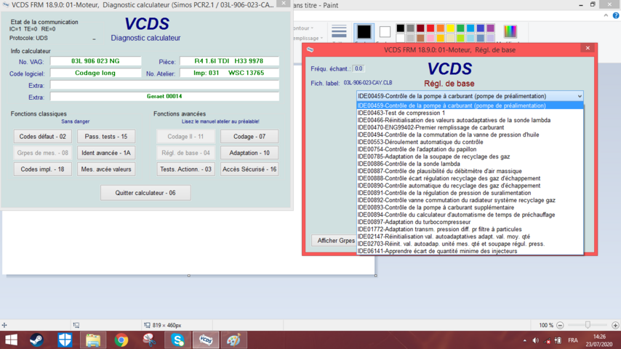This screenshot has height=349, width=621.
Task: Open Paint Contour dropdown
Action: (x=304, y=28)
